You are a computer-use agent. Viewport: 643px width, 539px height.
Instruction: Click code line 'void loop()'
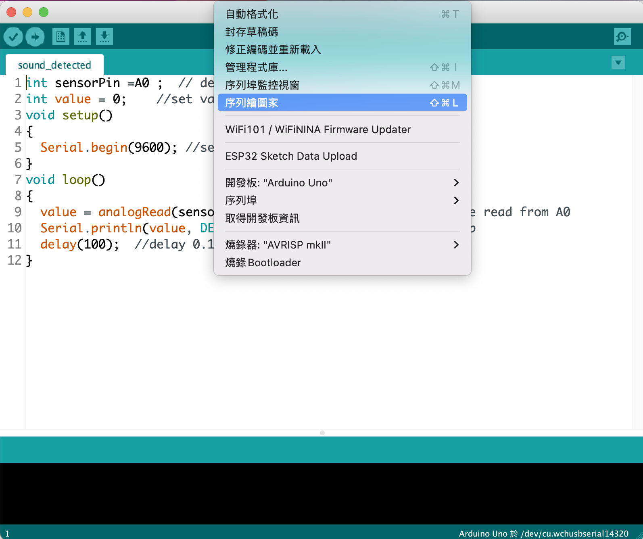pos(65,180)
